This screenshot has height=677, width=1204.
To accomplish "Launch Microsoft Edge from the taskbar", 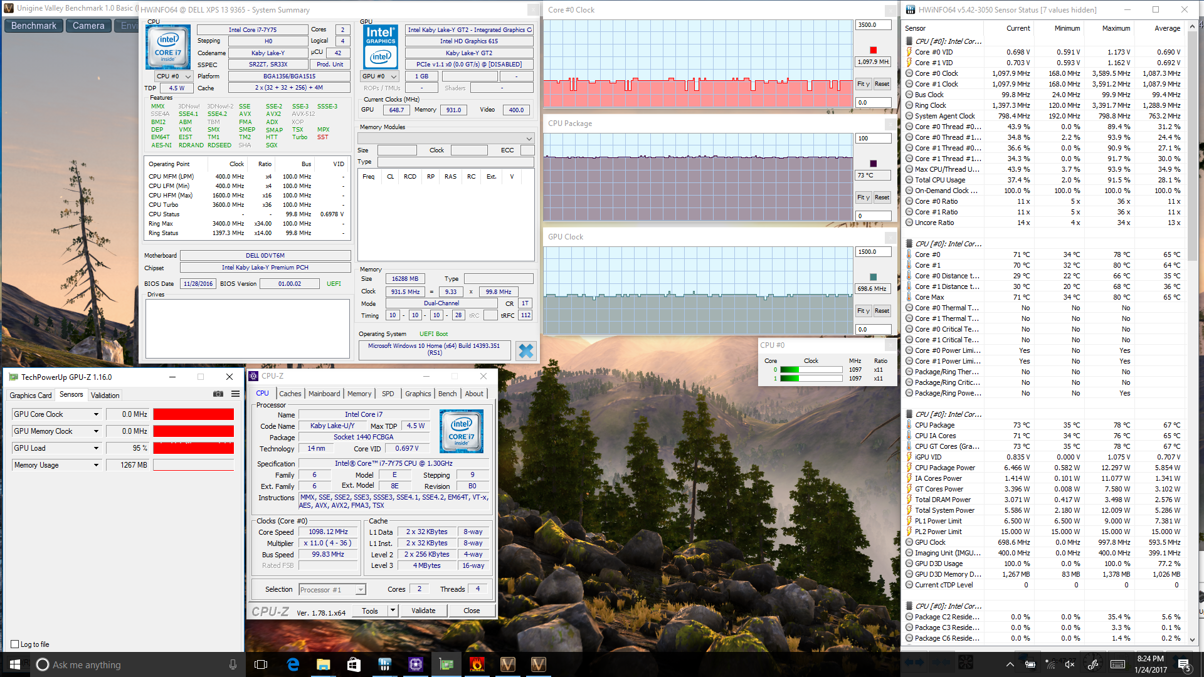I will tap(293, 664).
